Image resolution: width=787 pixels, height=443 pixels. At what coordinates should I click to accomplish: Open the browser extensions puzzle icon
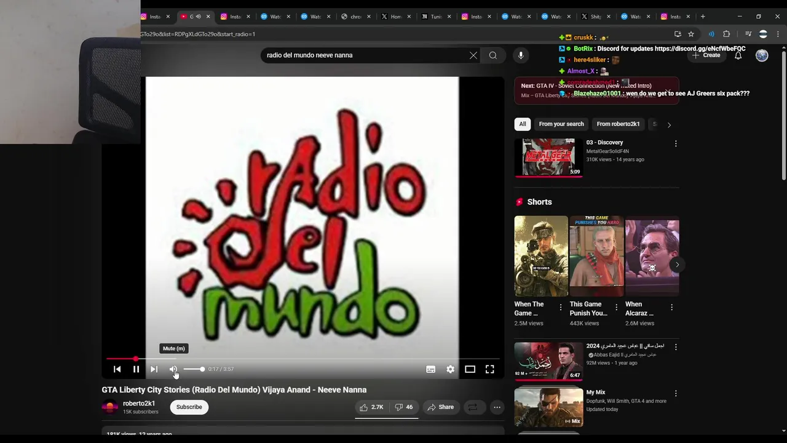point(726,34)
